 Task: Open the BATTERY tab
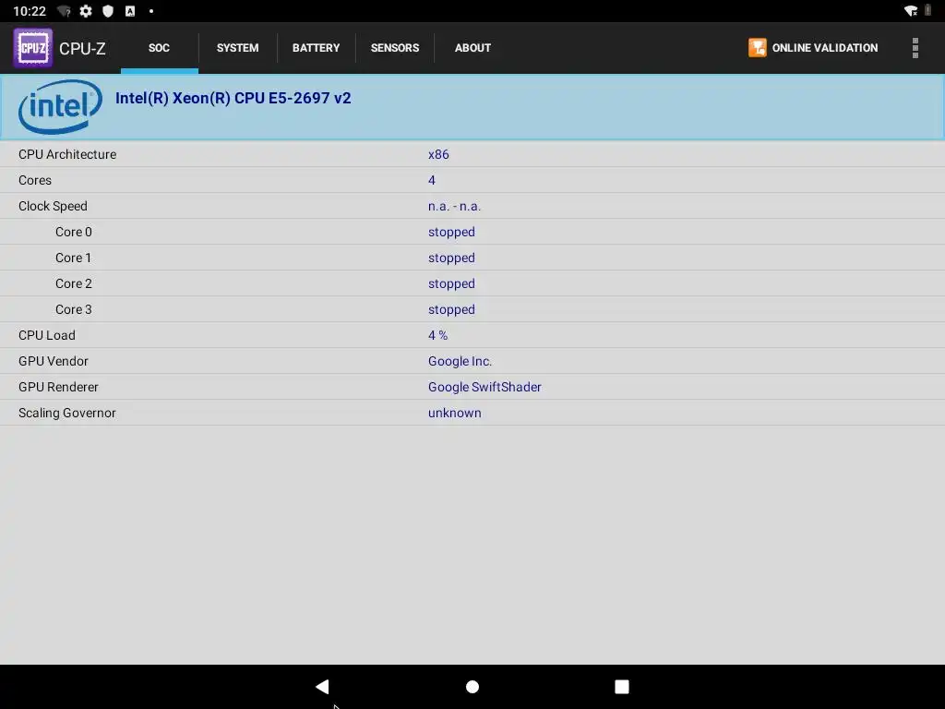point(316,48)
